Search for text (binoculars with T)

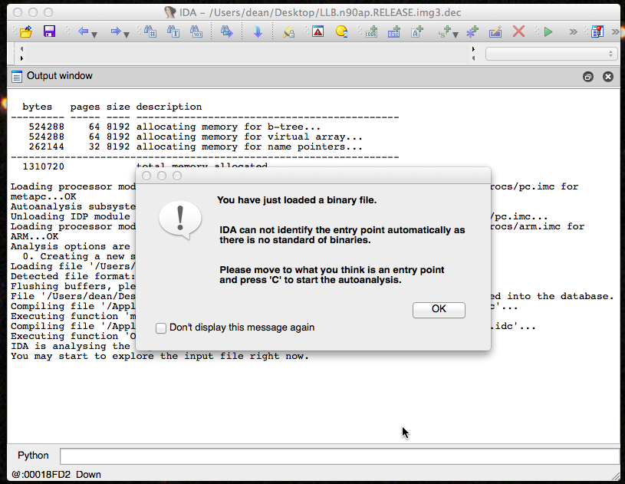click(173, 31)
